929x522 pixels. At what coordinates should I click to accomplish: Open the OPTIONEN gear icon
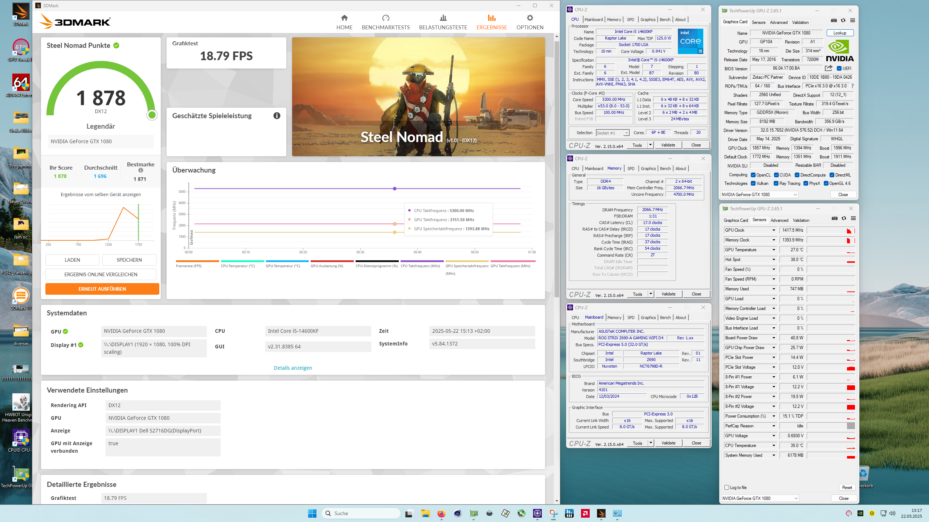(530, 18)
